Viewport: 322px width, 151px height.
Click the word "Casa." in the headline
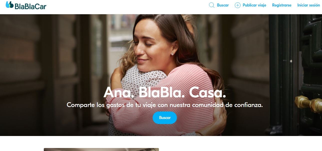(x=207, y=92)
